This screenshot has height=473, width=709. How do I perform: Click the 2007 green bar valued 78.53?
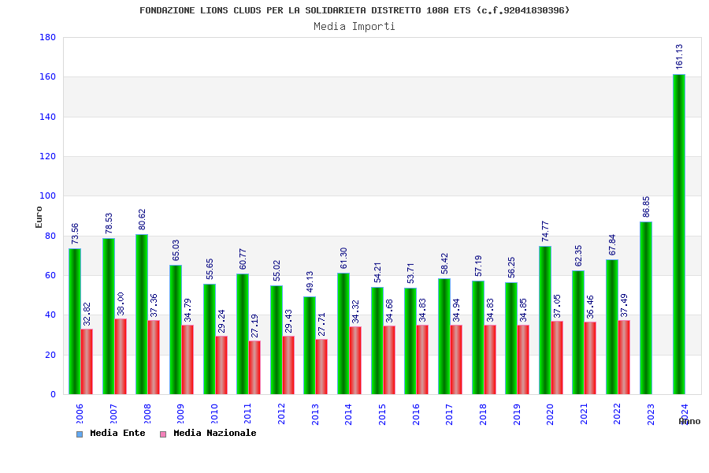point(109,316)
